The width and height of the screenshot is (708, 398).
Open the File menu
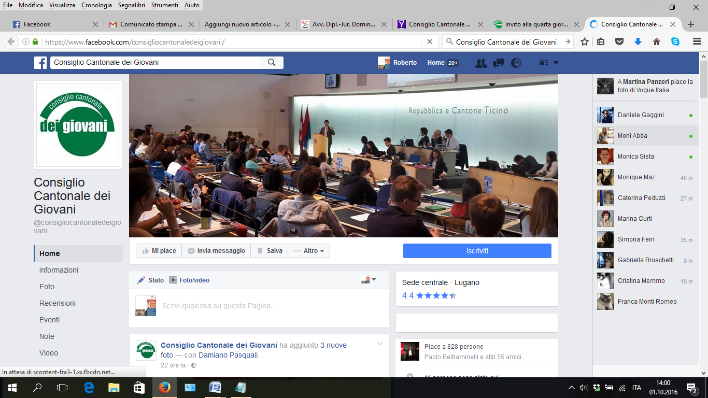coord(8,5)
